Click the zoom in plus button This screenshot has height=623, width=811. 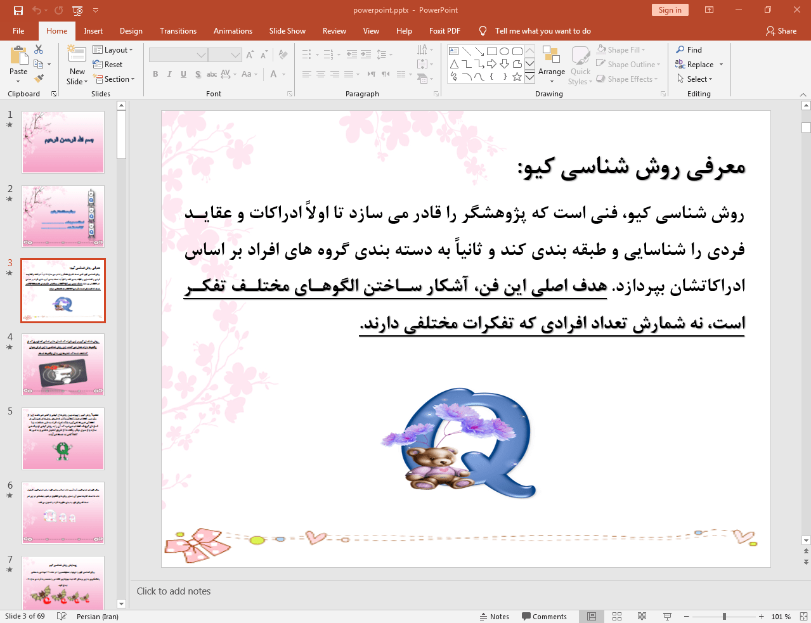761,617
